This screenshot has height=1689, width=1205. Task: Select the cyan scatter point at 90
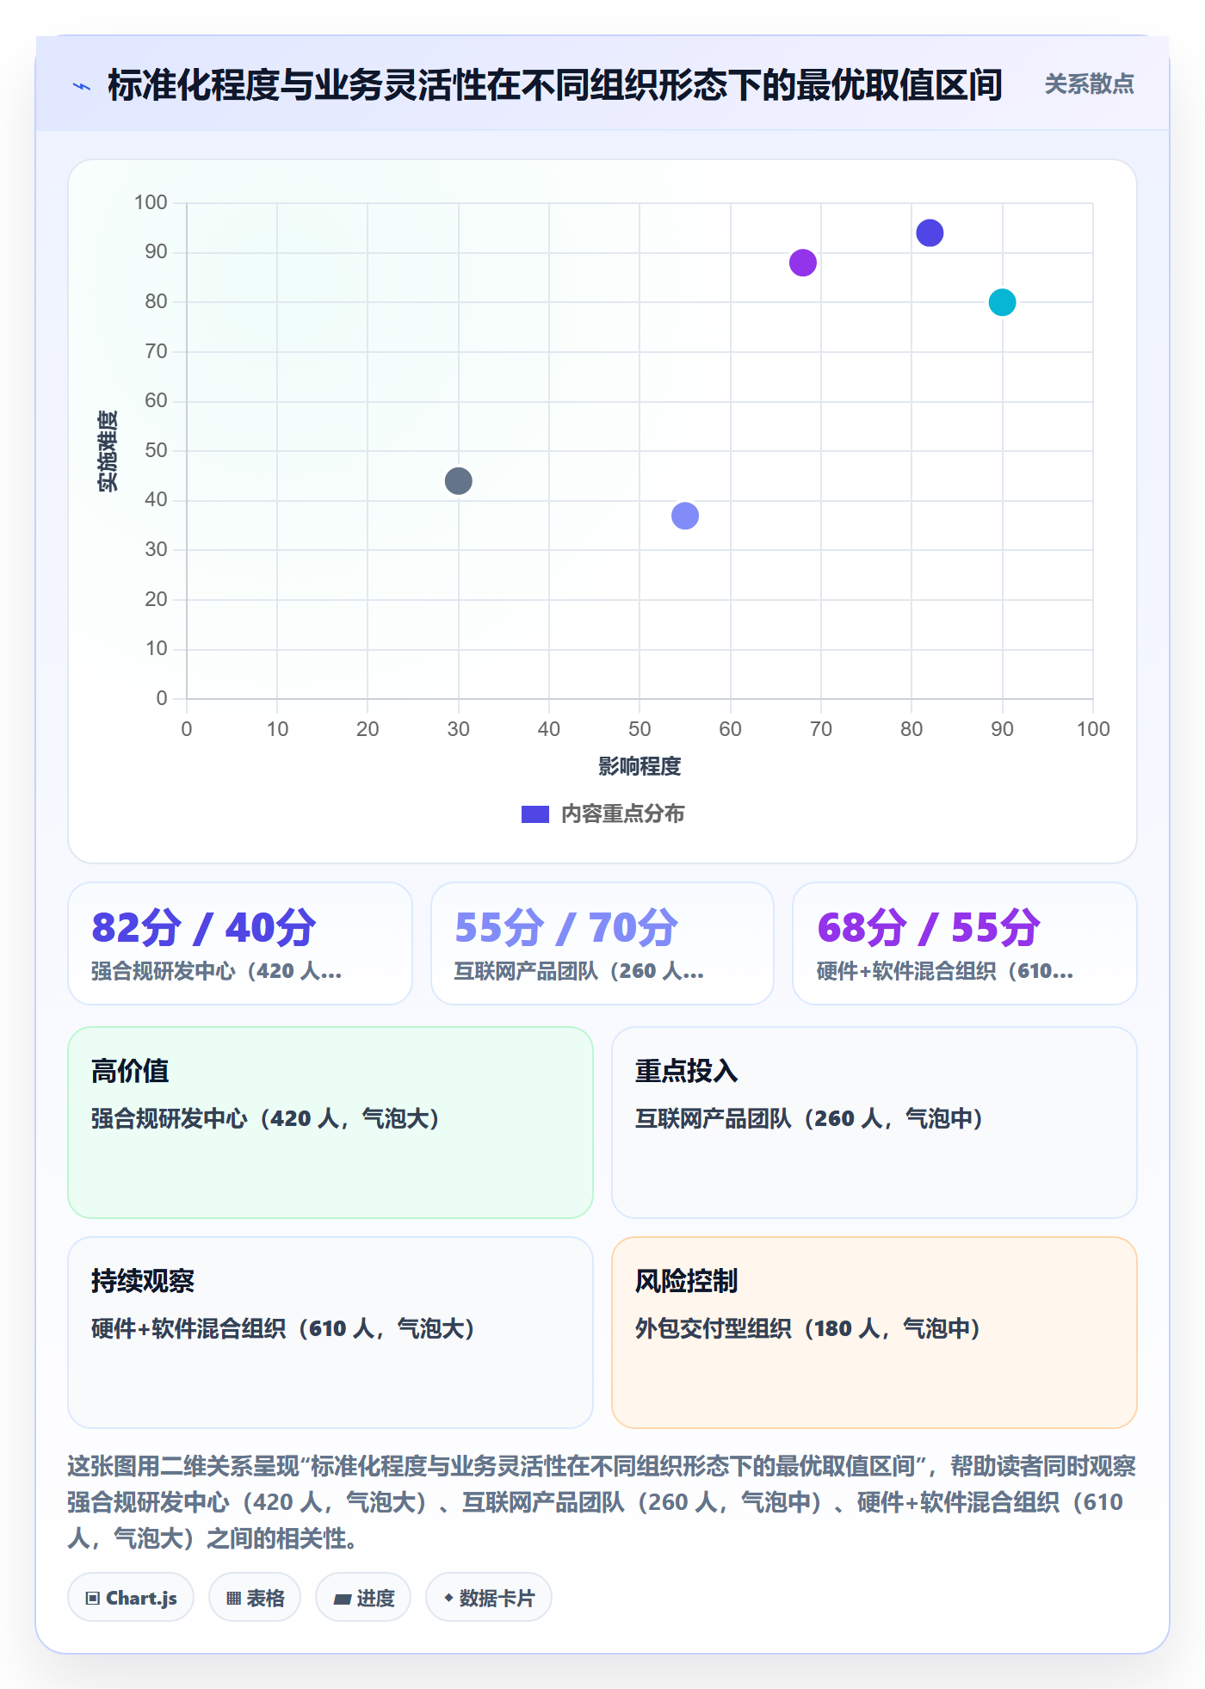[x=1003, y=302]
